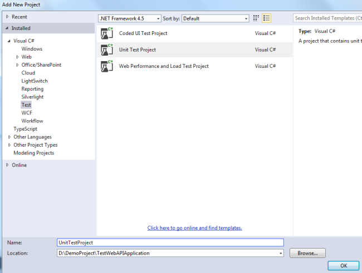Image resolution: width=362 pixels, height=273 pixels.
Task: Select LightSwitch category
Action: (x=35, y=81)
